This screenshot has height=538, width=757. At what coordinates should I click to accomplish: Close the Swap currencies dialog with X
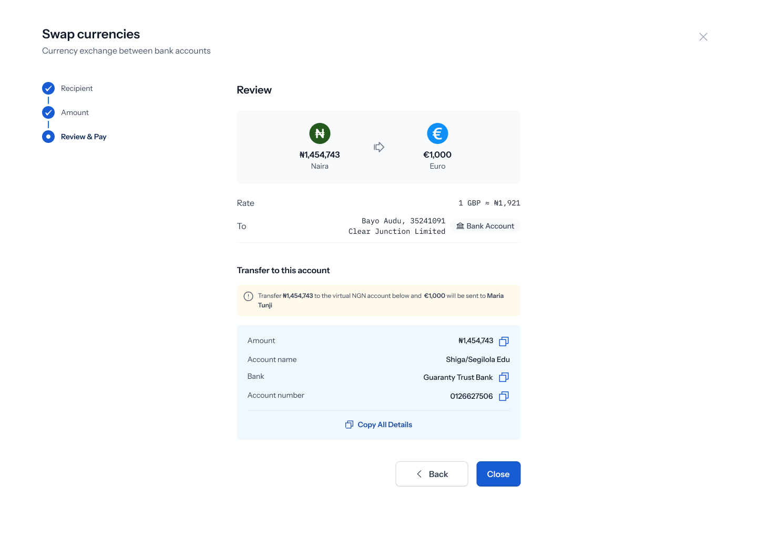tap(703, 37)
